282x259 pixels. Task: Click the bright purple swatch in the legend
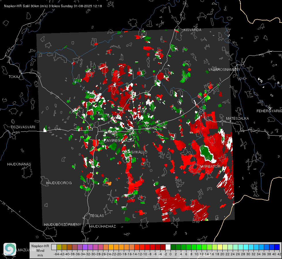coord(85,247)
